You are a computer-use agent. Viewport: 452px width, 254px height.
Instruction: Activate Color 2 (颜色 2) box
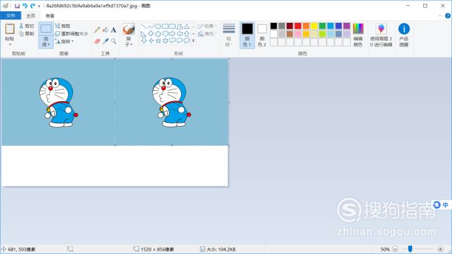coord(262,35)
